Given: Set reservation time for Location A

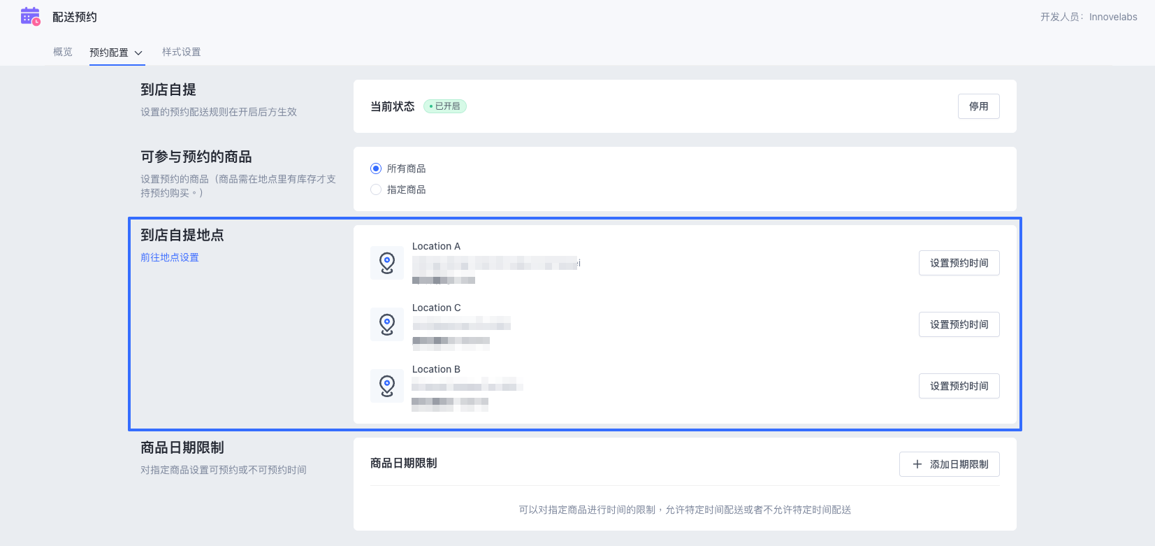Looking at the screenshot, I should pos(959,263).
